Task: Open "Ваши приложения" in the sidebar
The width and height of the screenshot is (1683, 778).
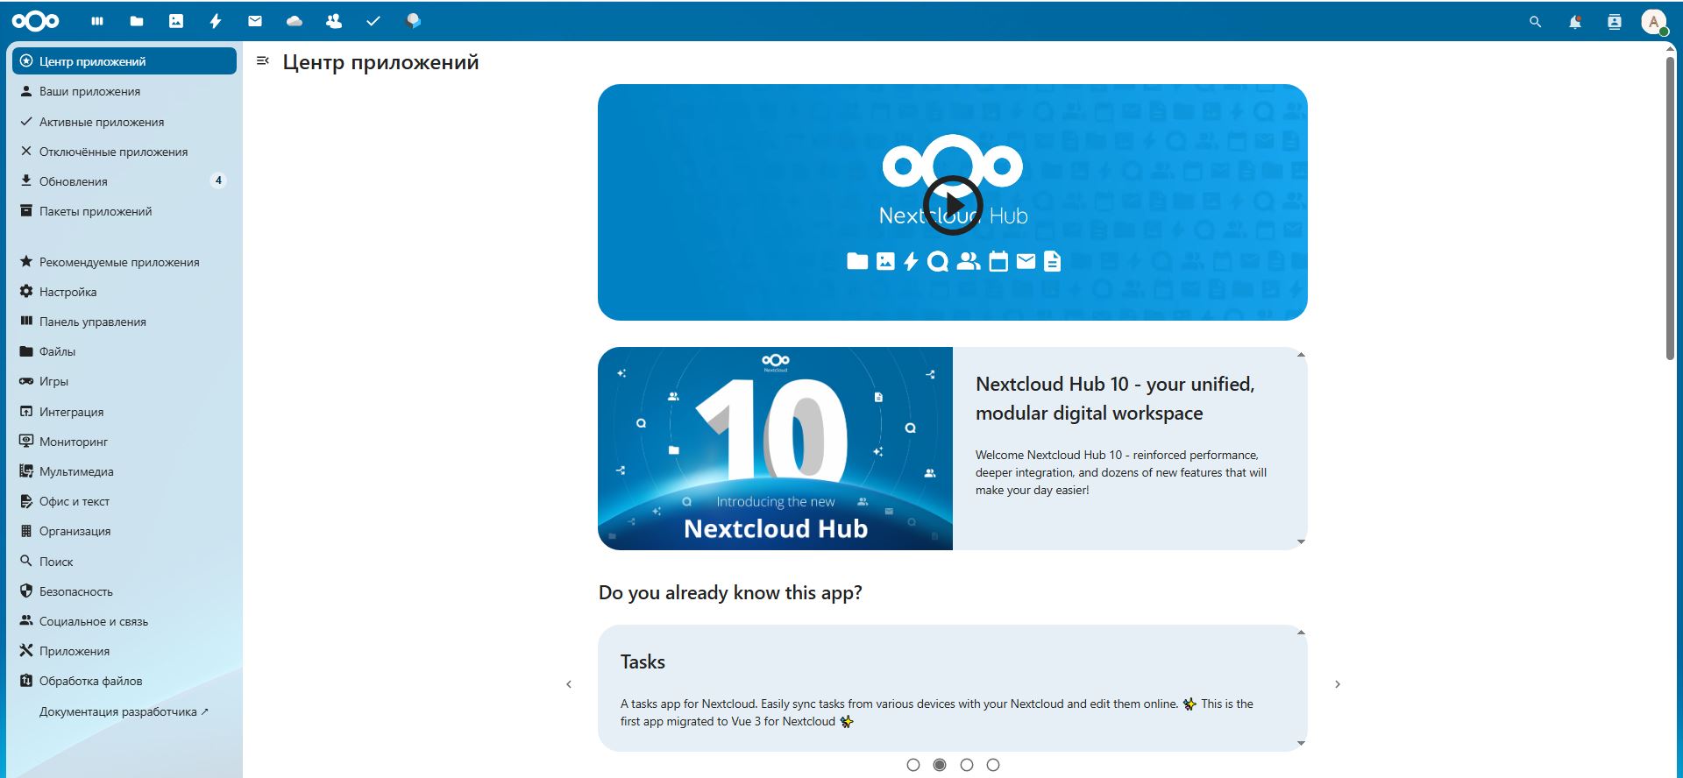Action: pyautogui.click(x=124, y=91)
